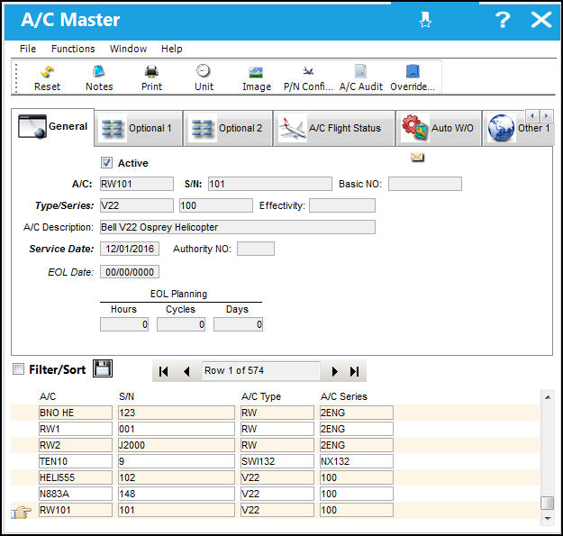Click the S/N column header

[x=127, y=396]
